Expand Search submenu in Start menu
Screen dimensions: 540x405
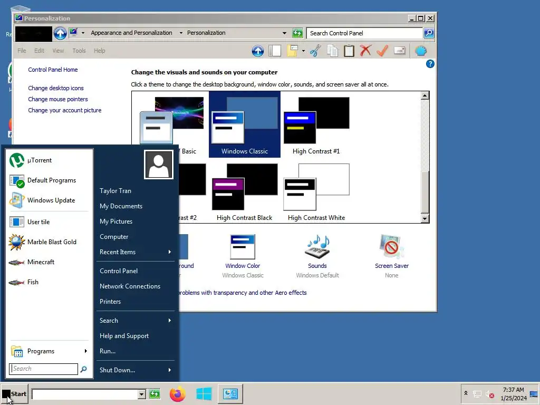tap(169, 320)
